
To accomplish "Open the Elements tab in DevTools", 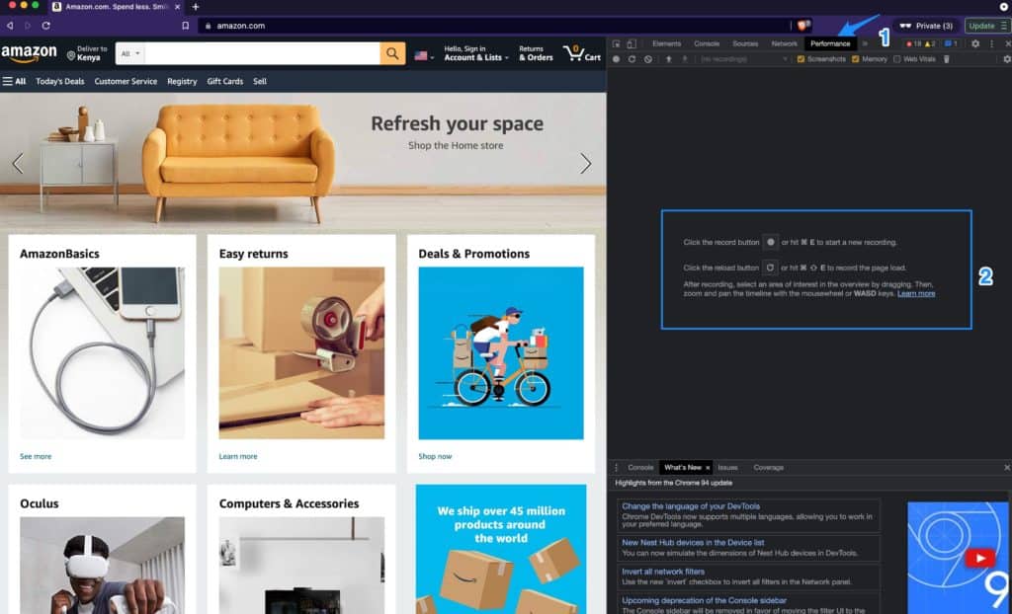I will point(666,43).
